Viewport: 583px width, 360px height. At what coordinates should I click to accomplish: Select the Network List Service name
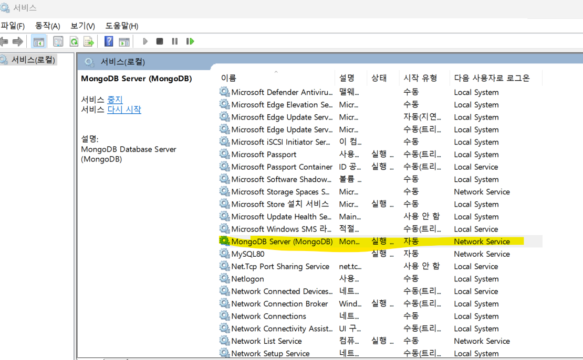(266, 341)
